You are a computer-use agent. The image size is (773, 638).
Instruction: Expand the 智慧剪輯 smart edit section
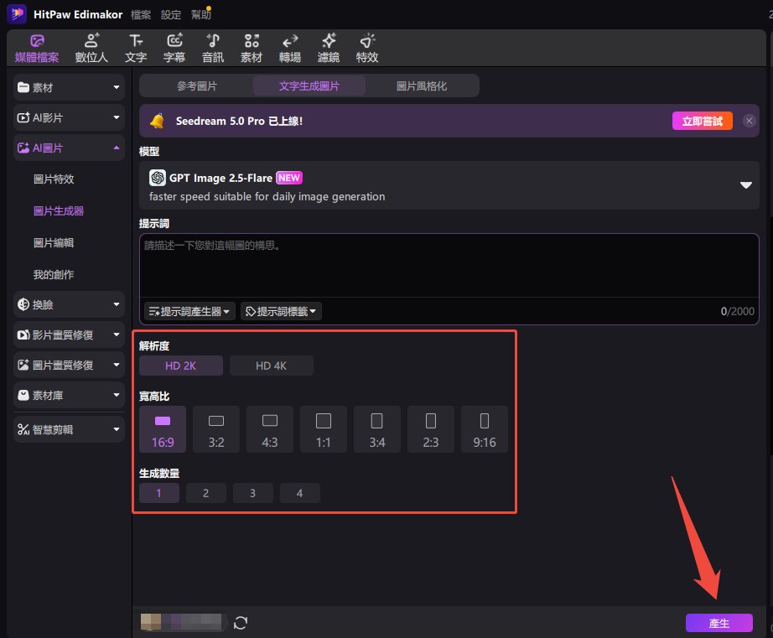point(69,429)
